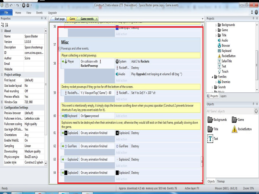Open the Events ribbon tab
Viewport: 259px width, 194px height.
39,13
